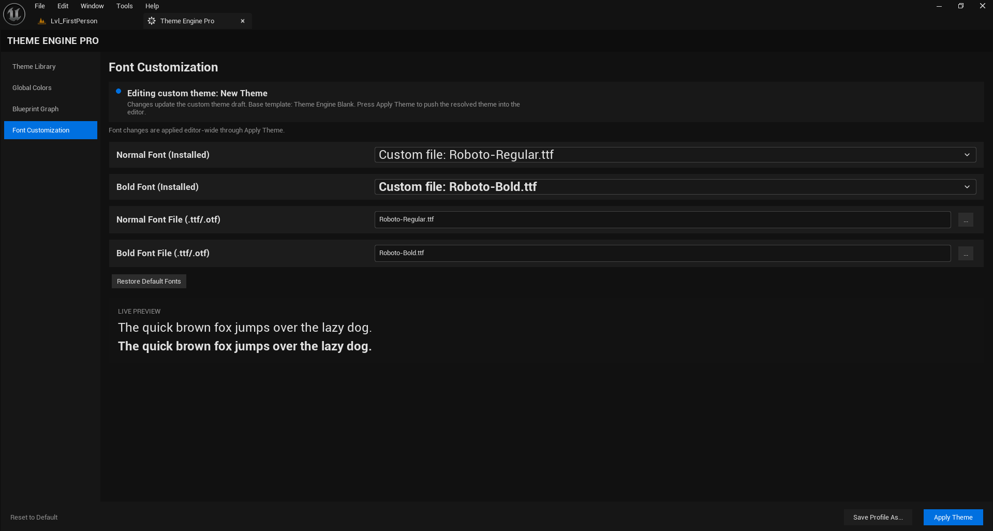Click the Normal Font dropdown chevron arrow
993x531 pixels.
pyautogui.click(x=967, y=155)
